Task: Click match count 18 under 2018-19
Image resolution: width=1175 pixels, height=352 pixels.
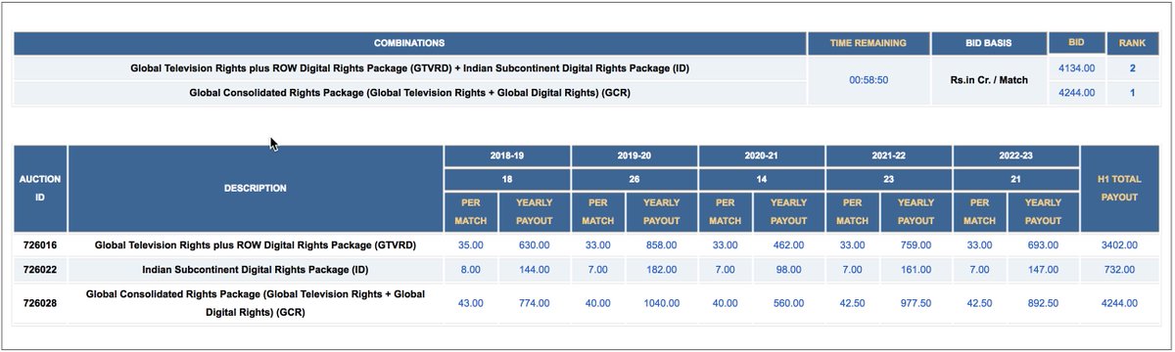Action: [507, 179]
